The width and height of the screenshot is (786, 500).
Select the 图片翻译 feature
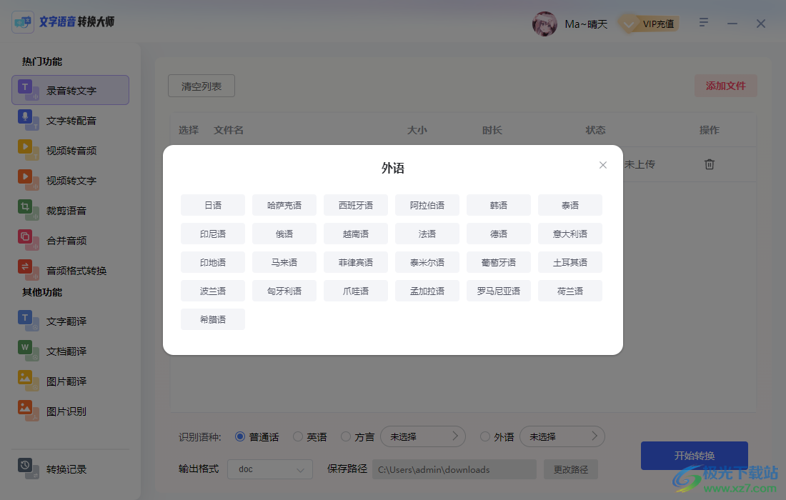[69, 381]
